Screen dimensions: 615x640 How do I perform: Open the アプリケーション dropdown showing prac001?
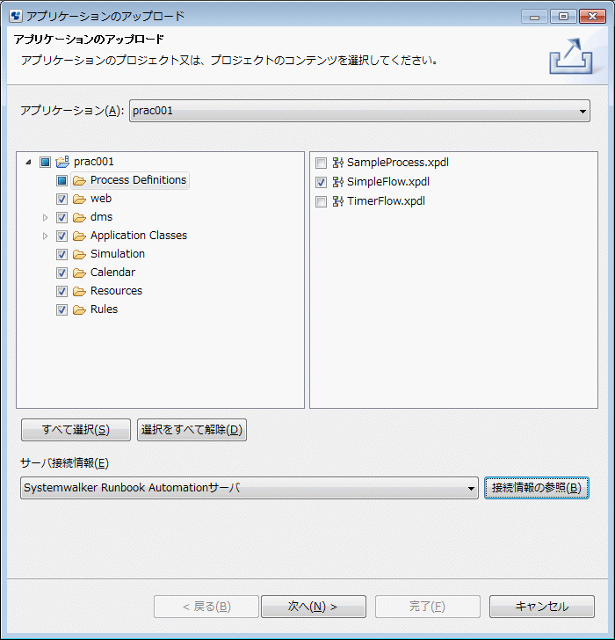359,111
